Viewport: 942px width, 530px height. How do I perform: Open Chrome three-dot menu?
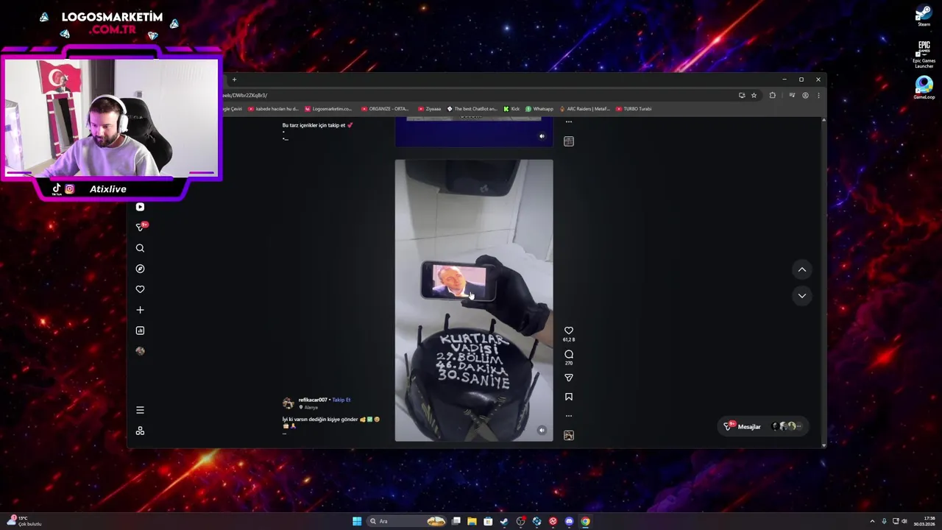pos(818,95)
